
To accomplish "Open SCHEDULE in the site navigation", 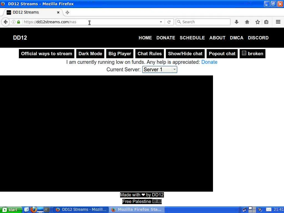I will pos(192,38).
